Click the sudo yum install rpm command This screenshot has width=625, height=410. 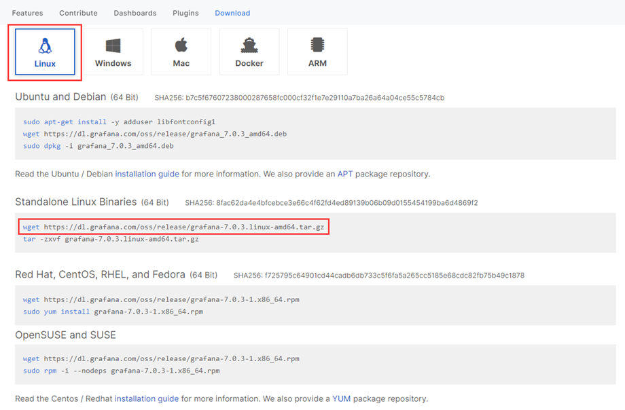113,312
